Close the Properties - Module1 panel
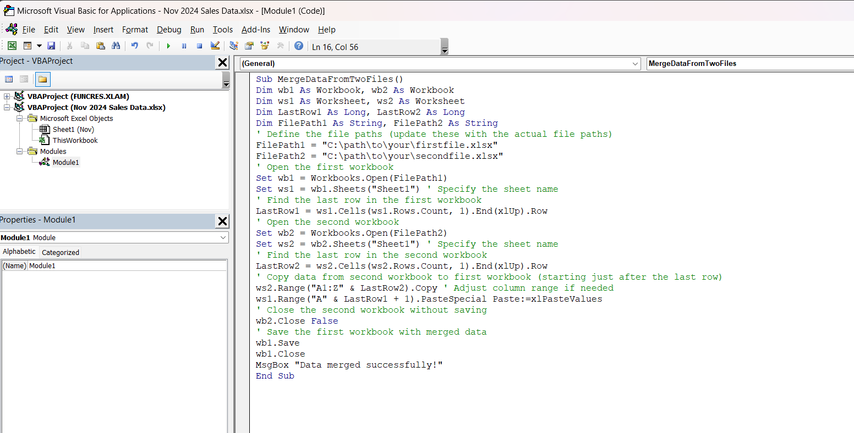Image resolution: width=854 pixels, height=433 pixels. pyautogui.click(x=222, y=221)
